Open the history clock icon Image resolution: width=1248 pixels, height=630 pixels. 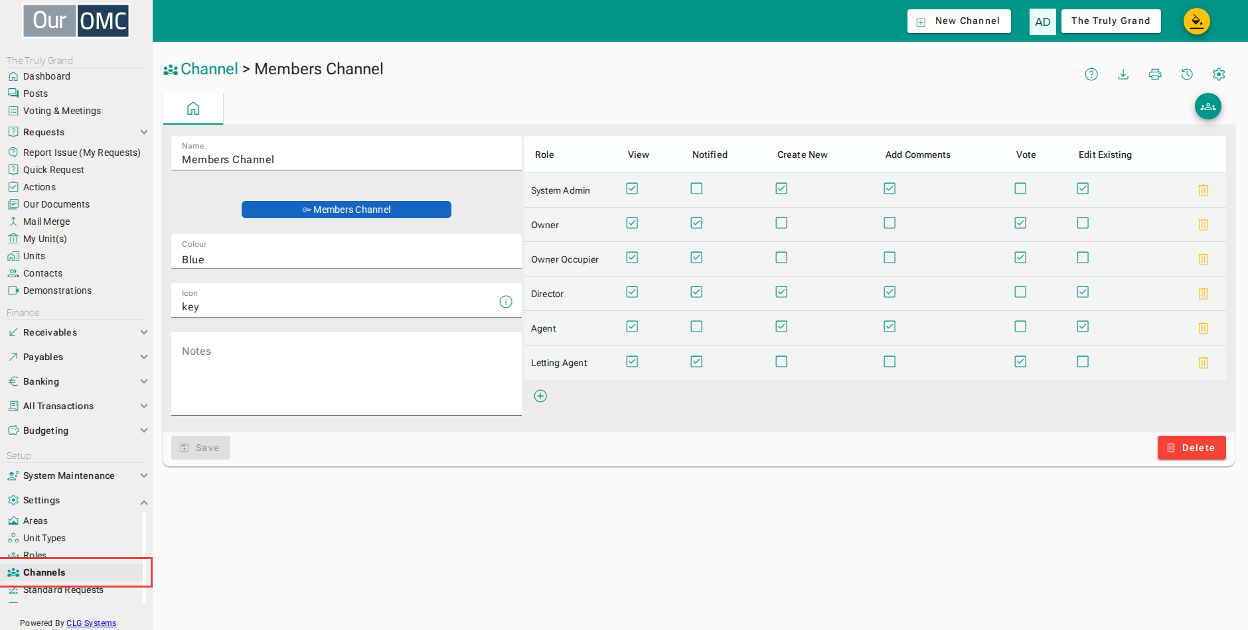point(1187,74)
